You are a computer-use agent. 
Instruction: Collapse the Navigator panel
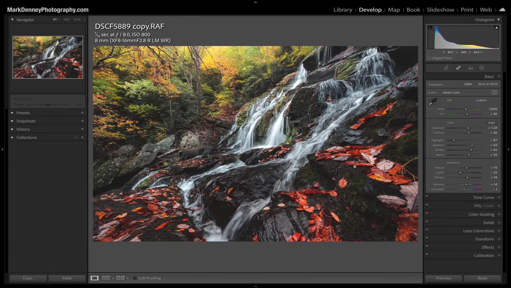click(12, 20)
